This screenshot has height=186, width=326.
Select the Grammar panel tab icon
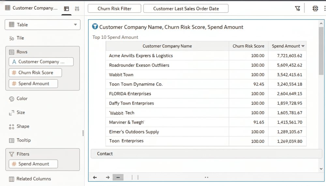click(x=67, y=9)
